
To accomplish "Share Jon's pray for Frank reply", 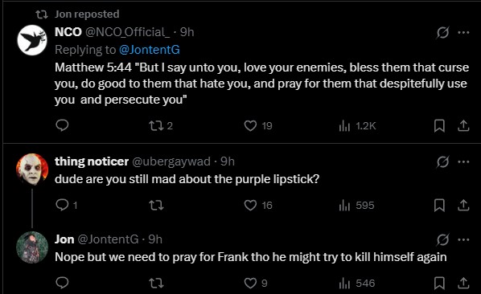I will pyautogui.click(x=463, y=283).
